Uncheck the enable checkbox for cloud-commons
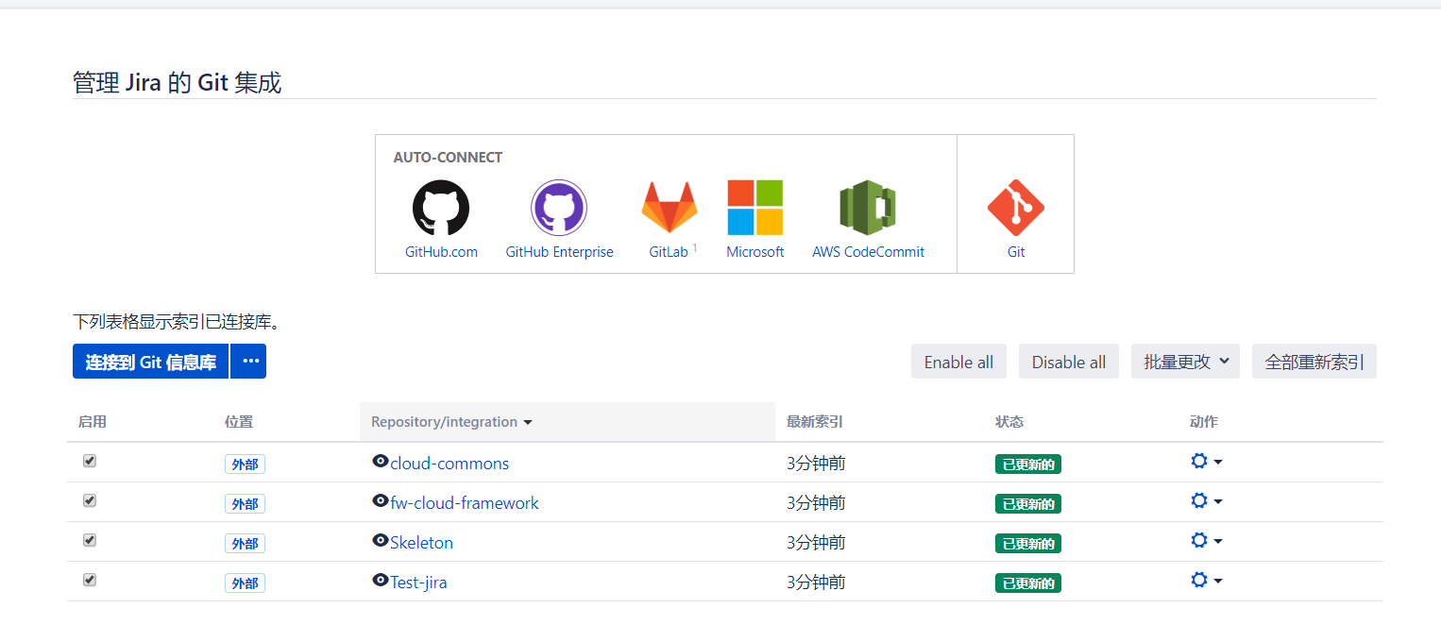The height and width of the screenshot is (625, 1441). coord(90,461)
